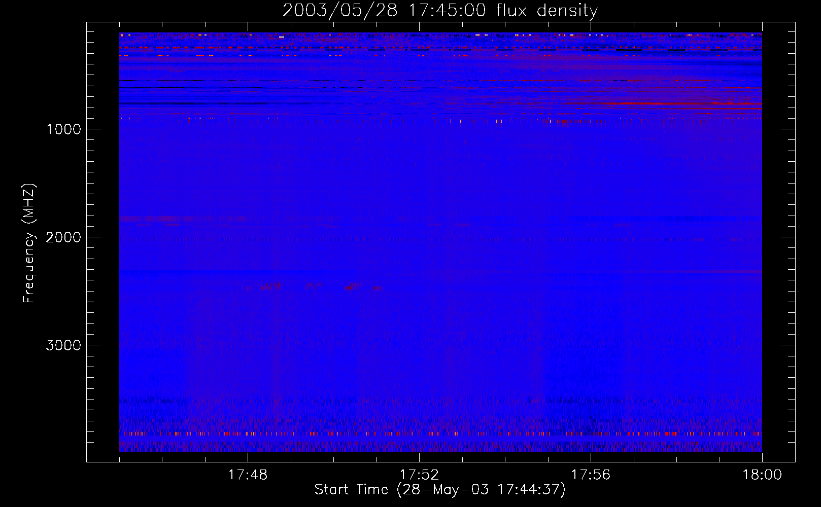Click the 17:56 time tick label
This screenshot has height=507, width=821.
click(591, 475)
